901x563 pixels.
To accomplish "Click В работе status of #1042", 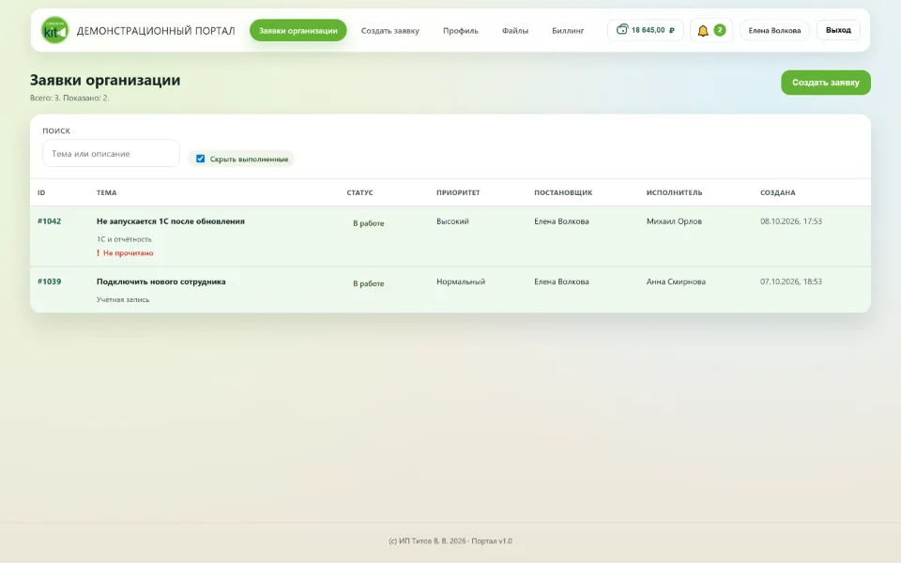I will 368,223.
